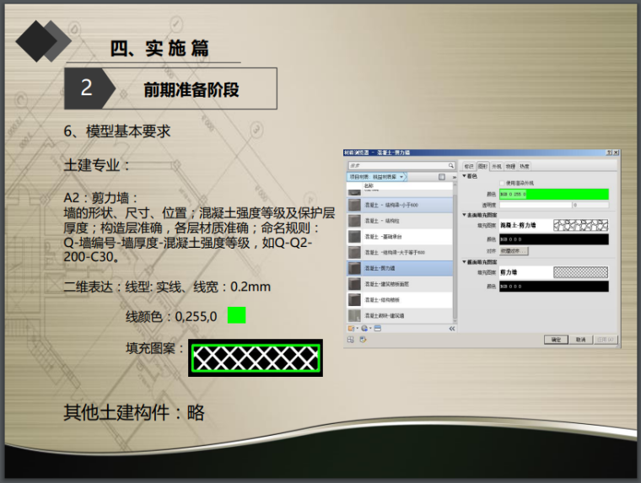Switch to the 标识 tab
The width and height of the screenshot is (641, 483).
point(469,166)
